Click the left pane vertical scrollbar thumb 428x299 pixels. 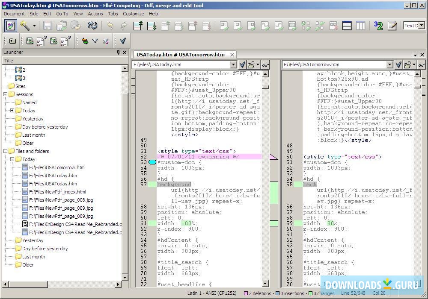(x=265, y=87)
